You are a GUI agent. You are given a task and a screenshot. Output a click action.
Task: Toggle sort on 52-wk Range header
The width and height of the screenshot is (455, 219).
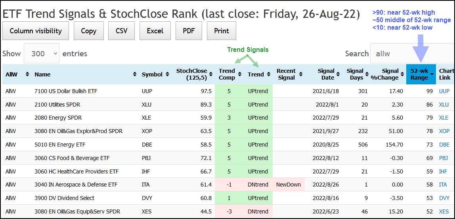click(x=421, y=74)
